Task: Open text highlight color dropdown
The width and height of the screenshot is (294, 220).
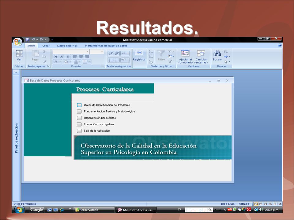Action: click(x=125, y=60)
